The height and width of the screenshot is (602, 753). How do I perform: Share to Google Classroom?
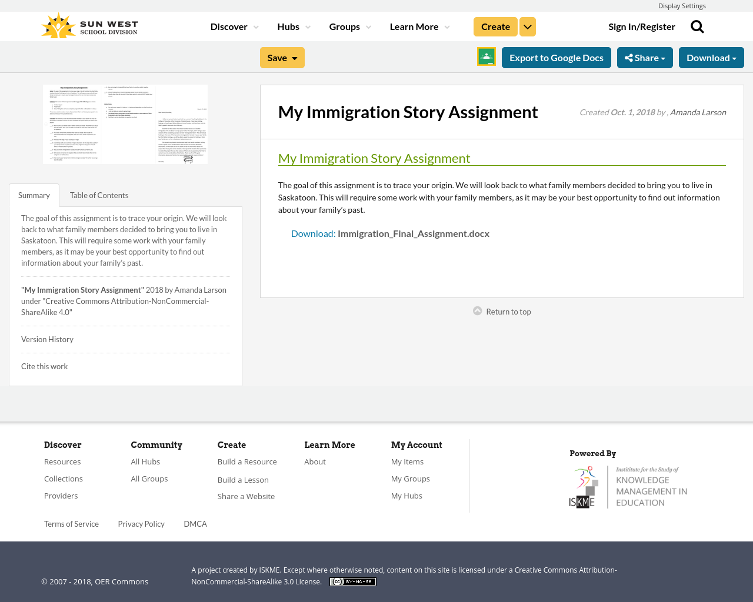coord(486,56)
